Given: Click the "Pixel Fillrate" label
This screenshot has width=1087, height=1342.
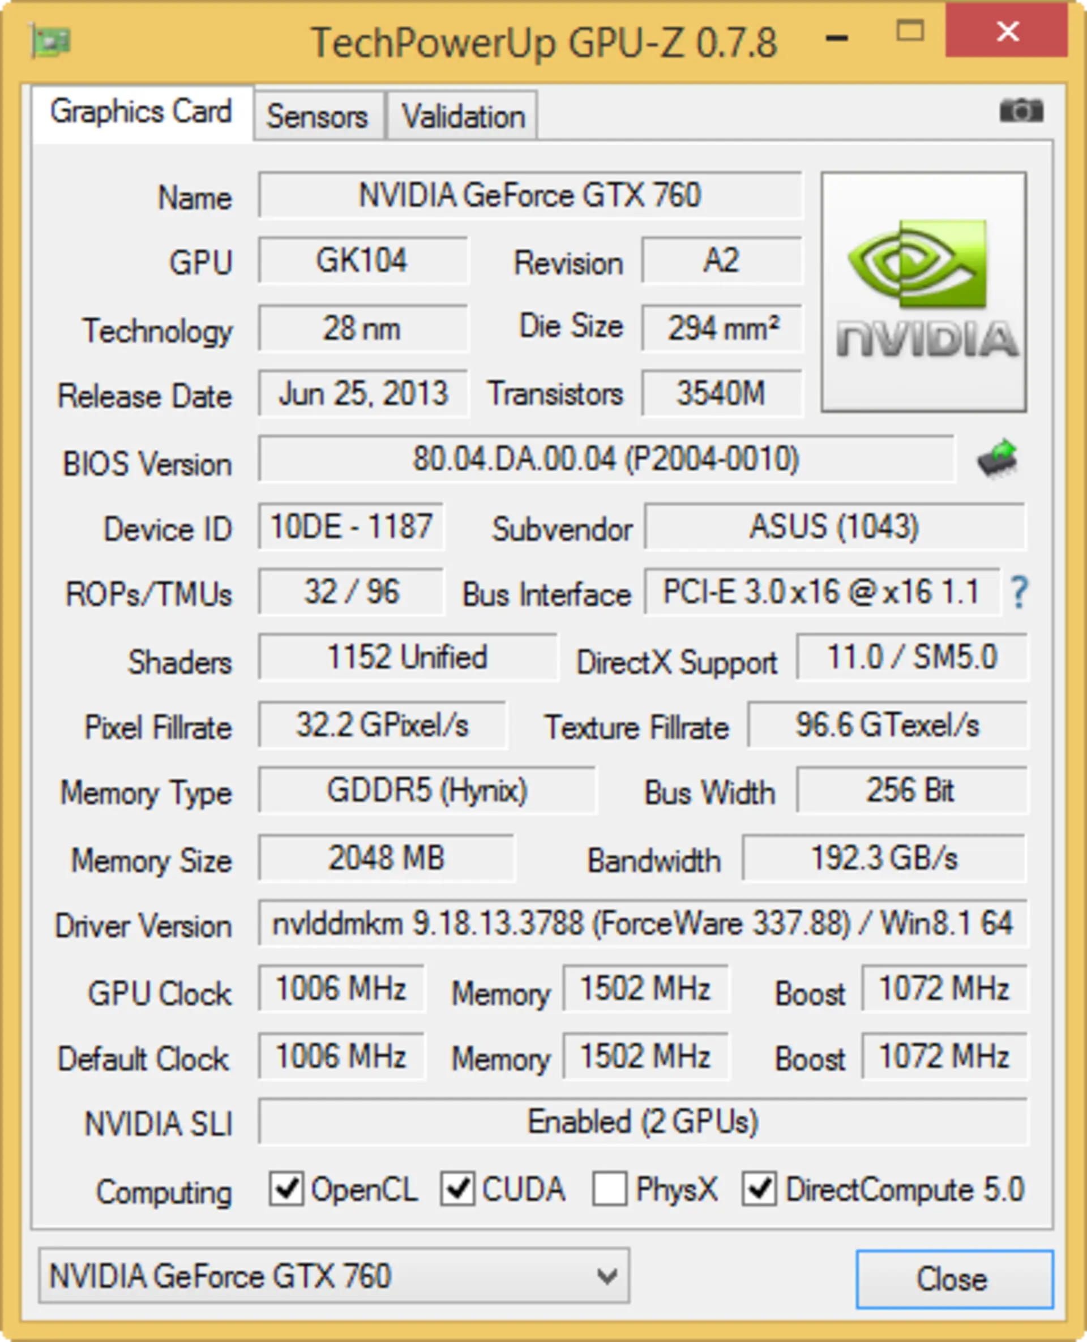Looking at the screenshot, I should [x=159, y=728].
